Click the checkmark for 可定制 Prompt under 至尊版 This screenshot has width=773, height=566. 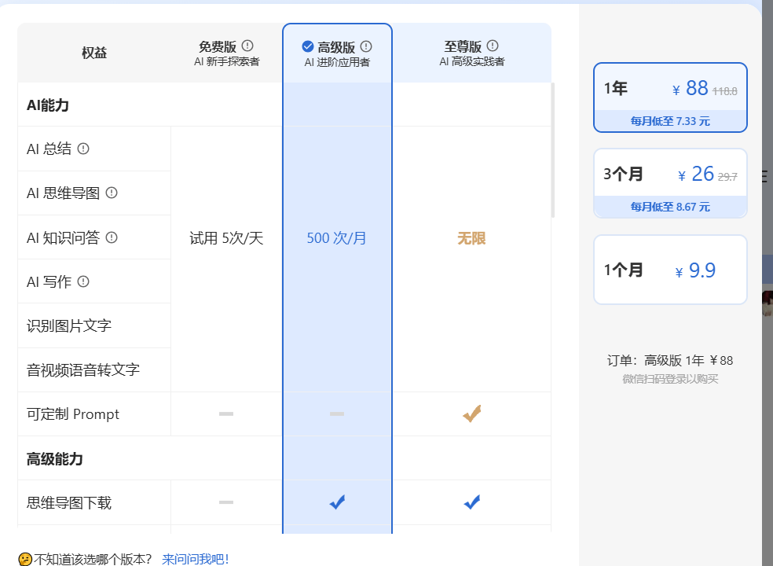471,413
